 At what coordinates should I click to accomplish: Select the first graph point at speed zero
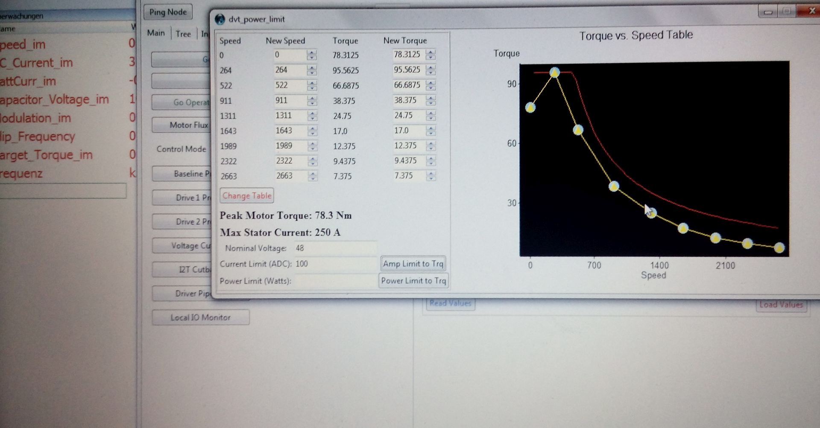click(530, 108)
